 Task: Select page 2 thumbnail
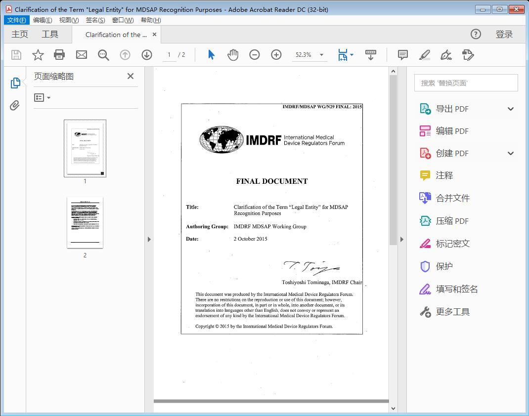click(85, 223)
